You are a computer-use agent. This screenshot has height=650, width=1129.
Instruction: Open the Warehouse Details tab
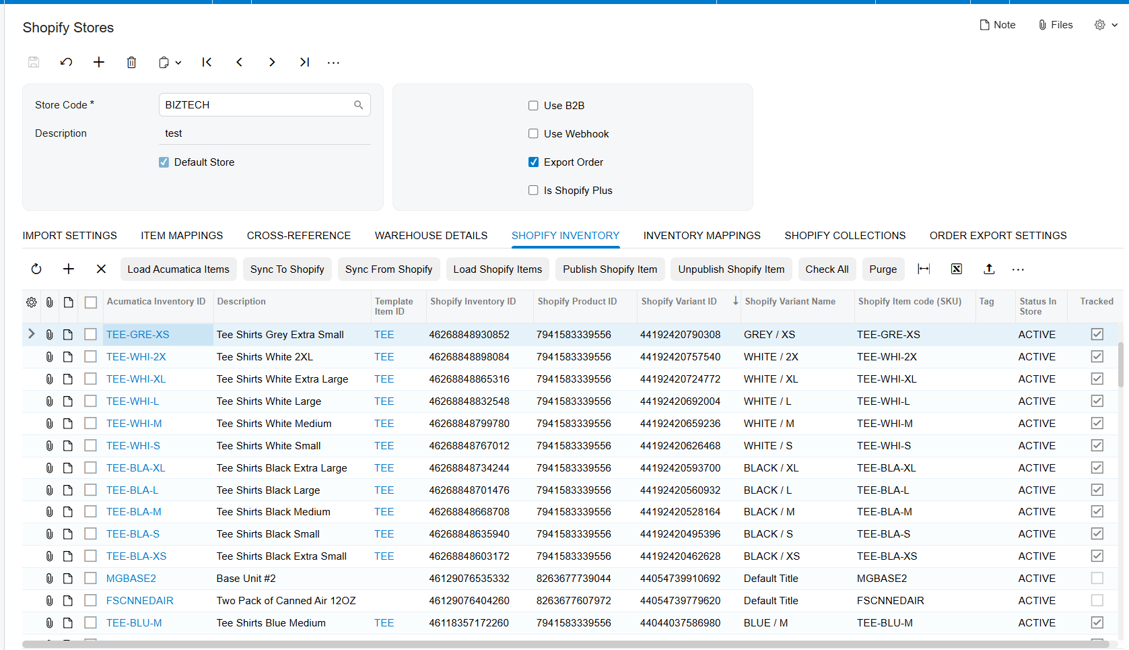[431, 236]
